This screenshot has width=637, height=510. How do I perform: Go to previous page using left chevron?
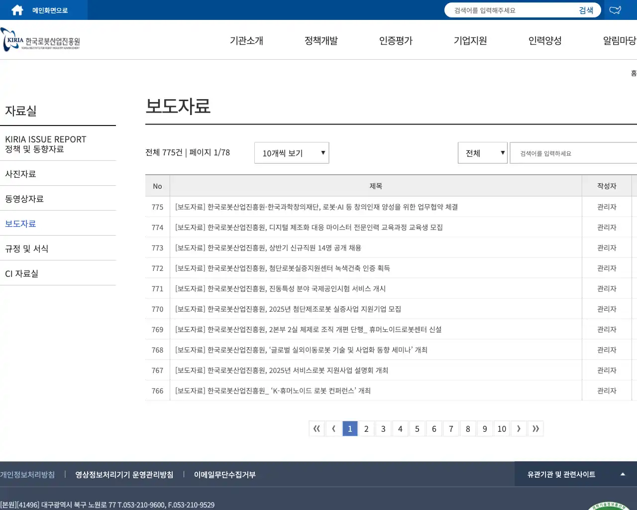pos(333,428)
